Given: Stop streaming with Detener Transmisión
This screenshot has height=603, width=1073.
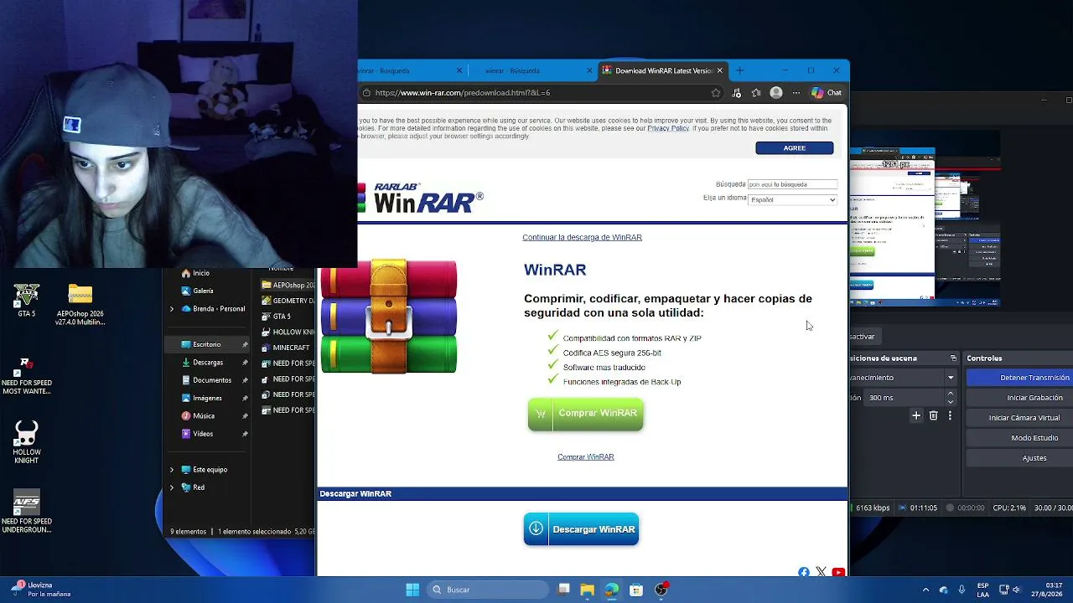Looking at the screenshot, I should pyautogui.click(x=1019, y=378).
